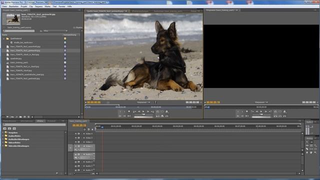Click the timeline timecode 00:00:20:18

point(79,125)
